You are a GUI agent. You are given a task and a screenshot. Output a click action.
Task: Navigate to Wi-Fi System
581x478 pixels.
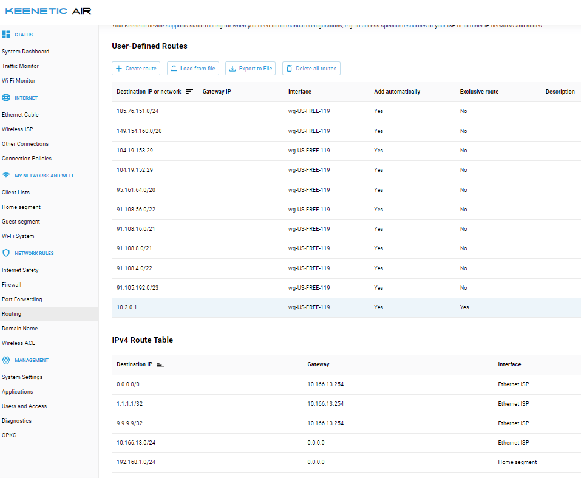(18, 236)
